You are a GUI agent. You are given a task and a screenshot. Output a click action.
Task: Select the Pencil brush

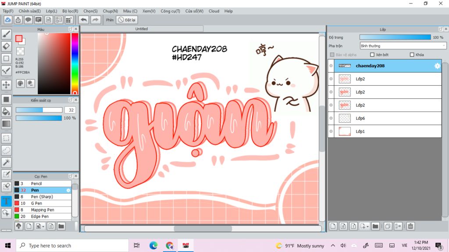pos(43,183)
